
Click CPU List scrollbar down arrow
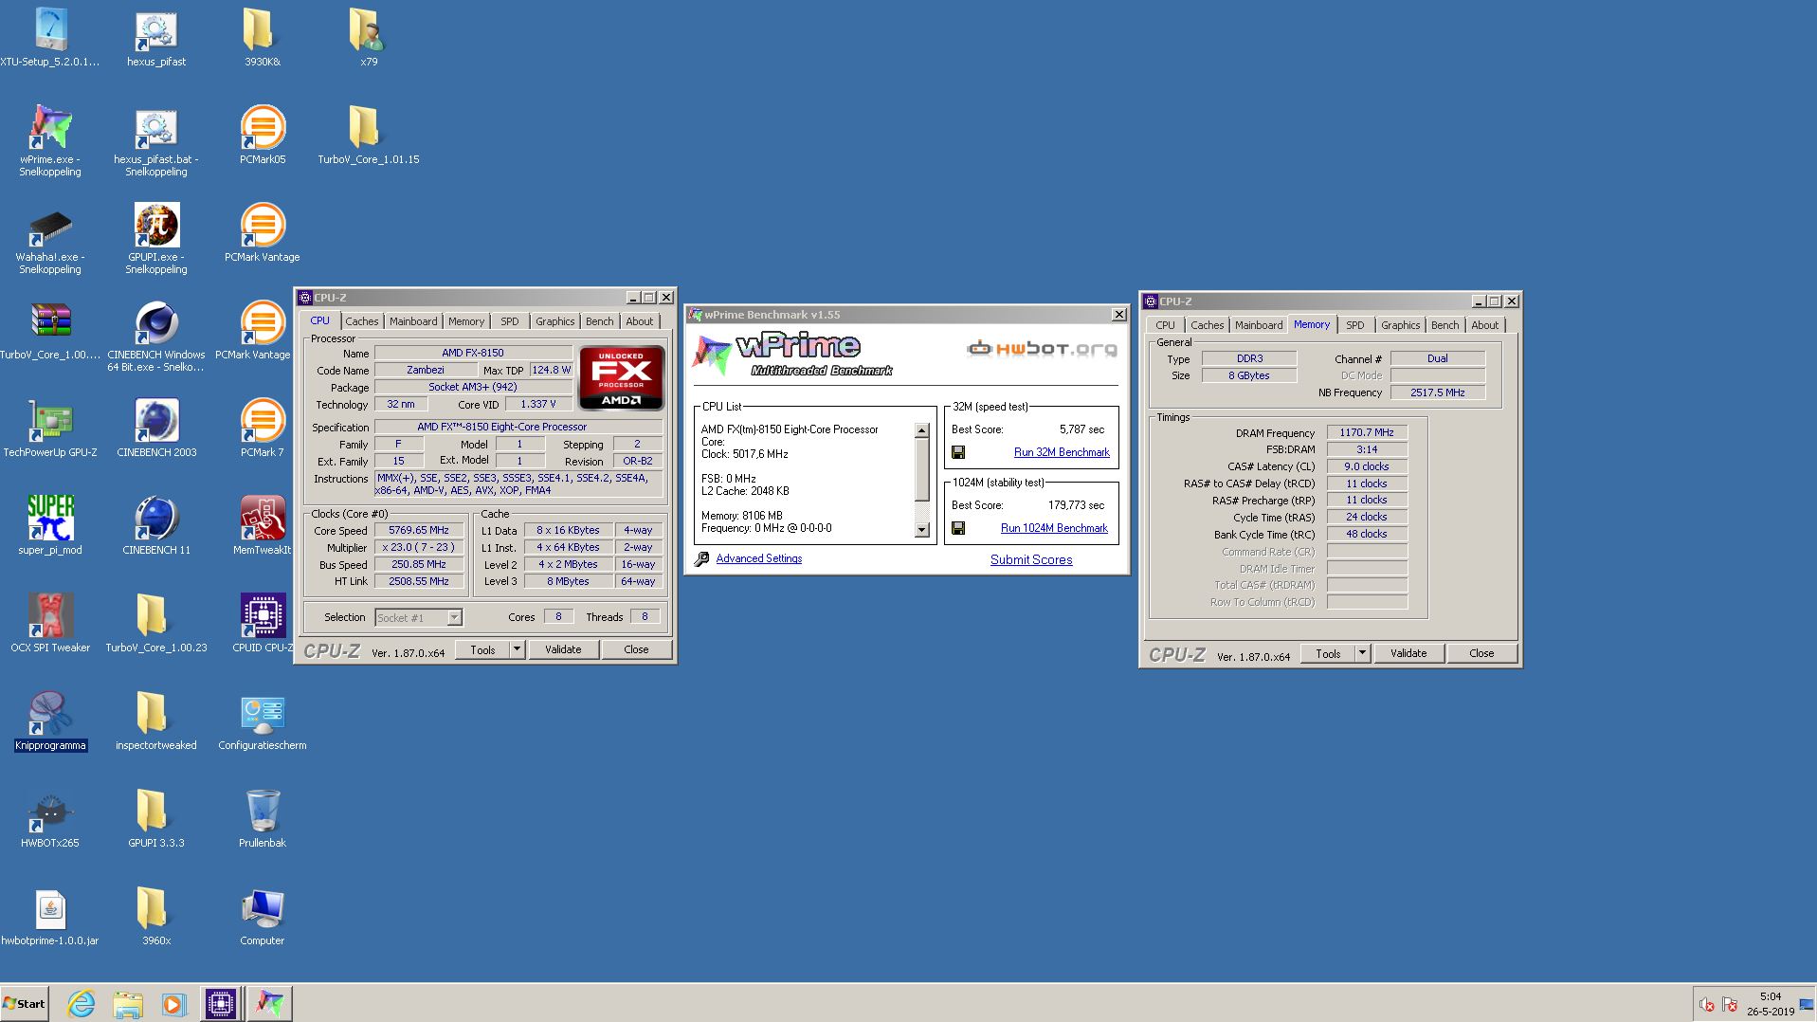tap(921, 530)
